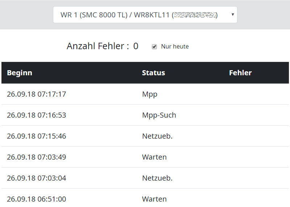The width and height of the screenshot is (290, 207).
Task: Select the row starting at 06:51:00
Action: 36,199
